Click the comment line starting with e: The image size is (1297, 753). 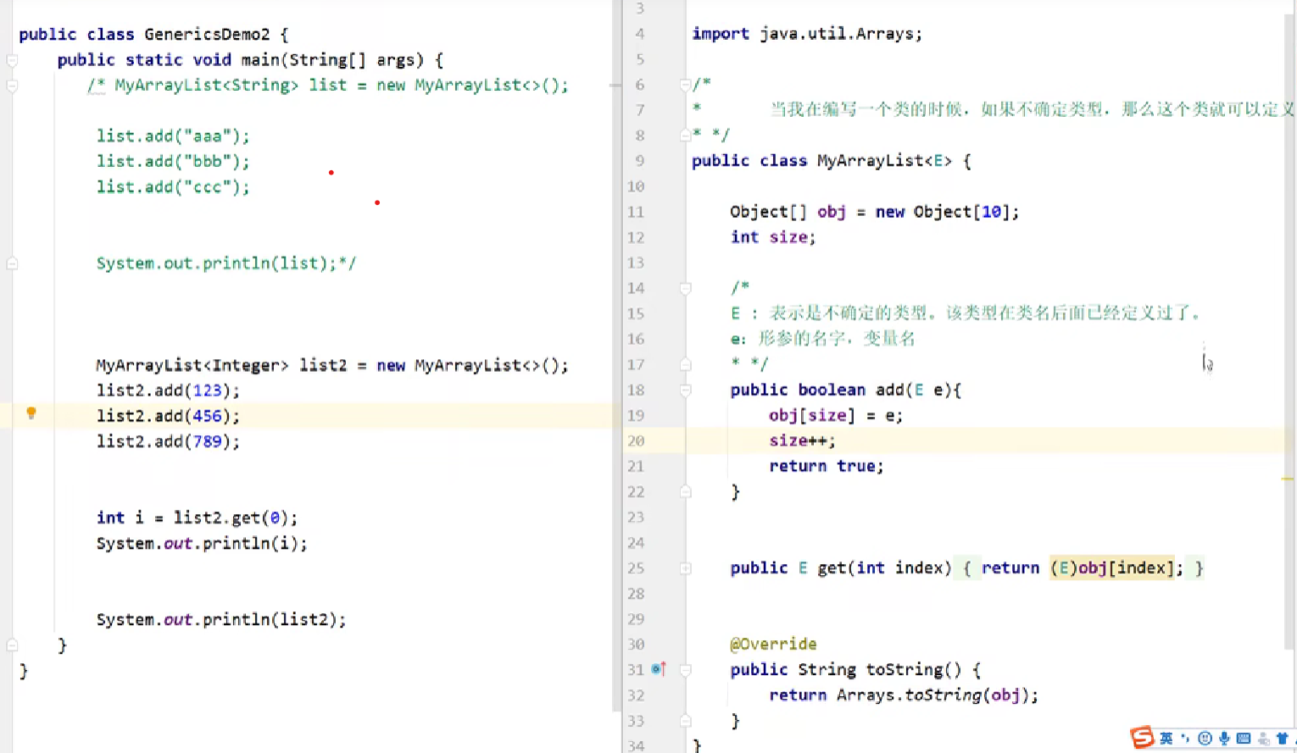point(823,339)
